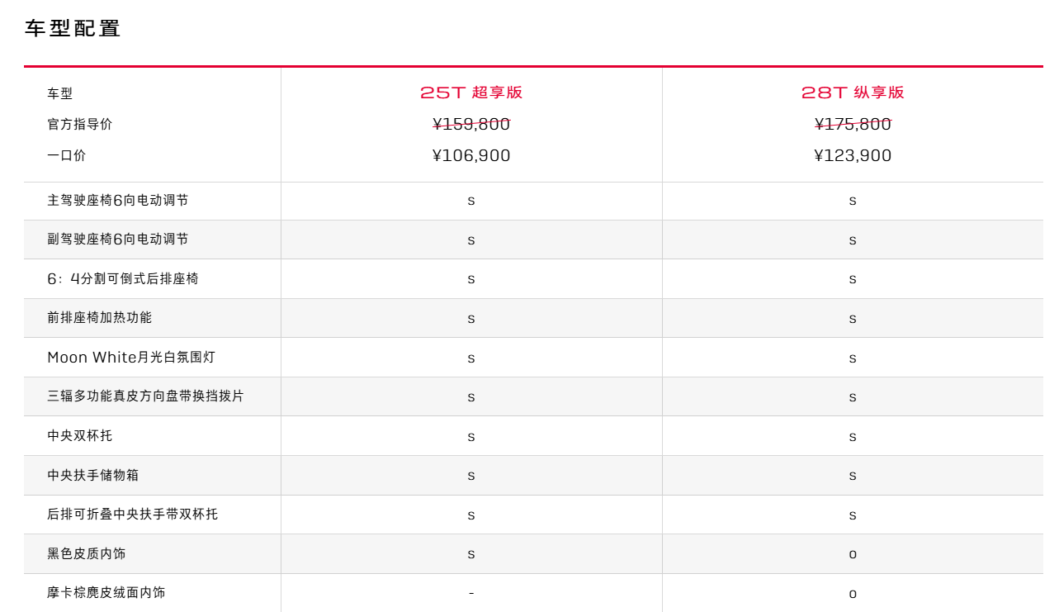Click the 摩卡棕麂皮绒面内饰 feature label
This screenshot has width=1059, height=612.
tap(106, 593)
